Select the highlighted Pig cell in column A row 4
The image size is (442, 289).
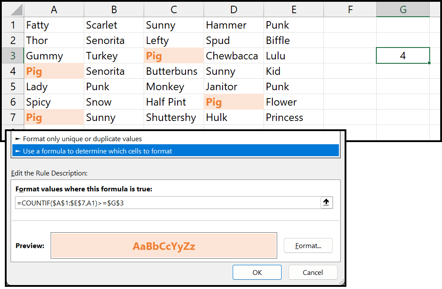[x=53, y=71]
